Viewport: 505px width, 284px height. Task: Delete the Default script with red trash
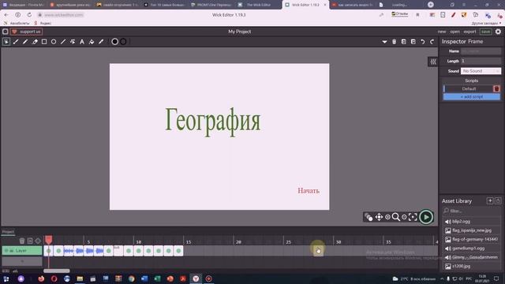pos(496,88)
